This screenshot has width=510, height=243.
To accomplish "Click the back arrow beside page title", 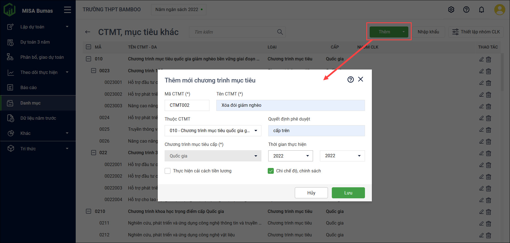I will [88, 32].
